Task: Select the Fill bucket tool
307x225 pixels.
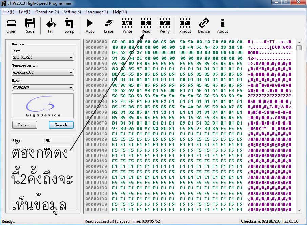Action: click(50, 26)
